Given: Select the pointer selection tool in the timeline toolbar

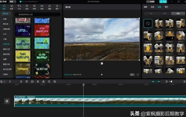Looking at the screenshot, I should click(x=1, y=82).
